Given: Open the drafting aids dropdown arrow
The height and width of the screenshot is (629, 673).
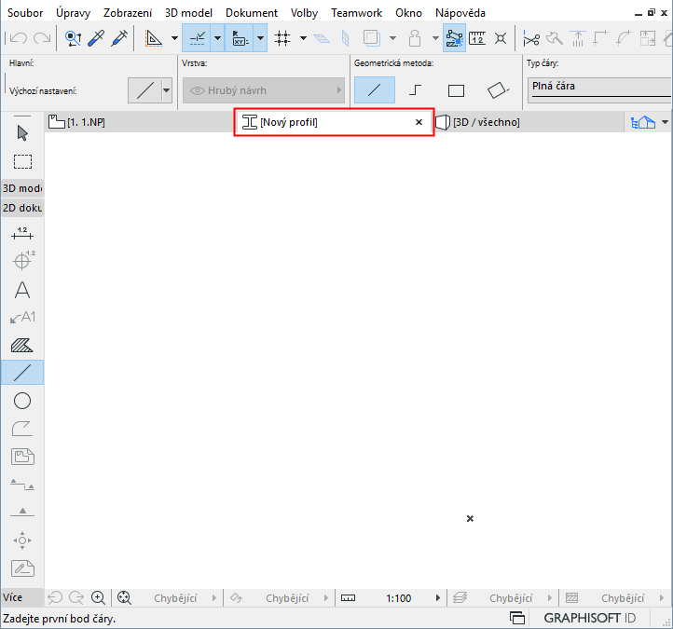Looking at the screenshot, I should pos(174,38).
